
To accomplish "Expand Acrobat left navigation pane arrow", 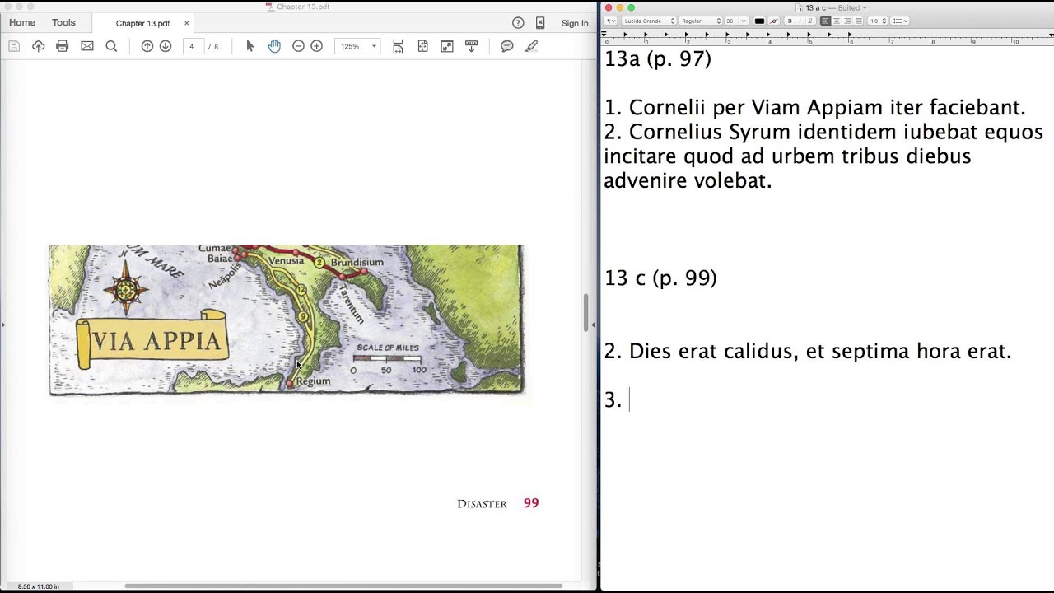I will point(2,325).
